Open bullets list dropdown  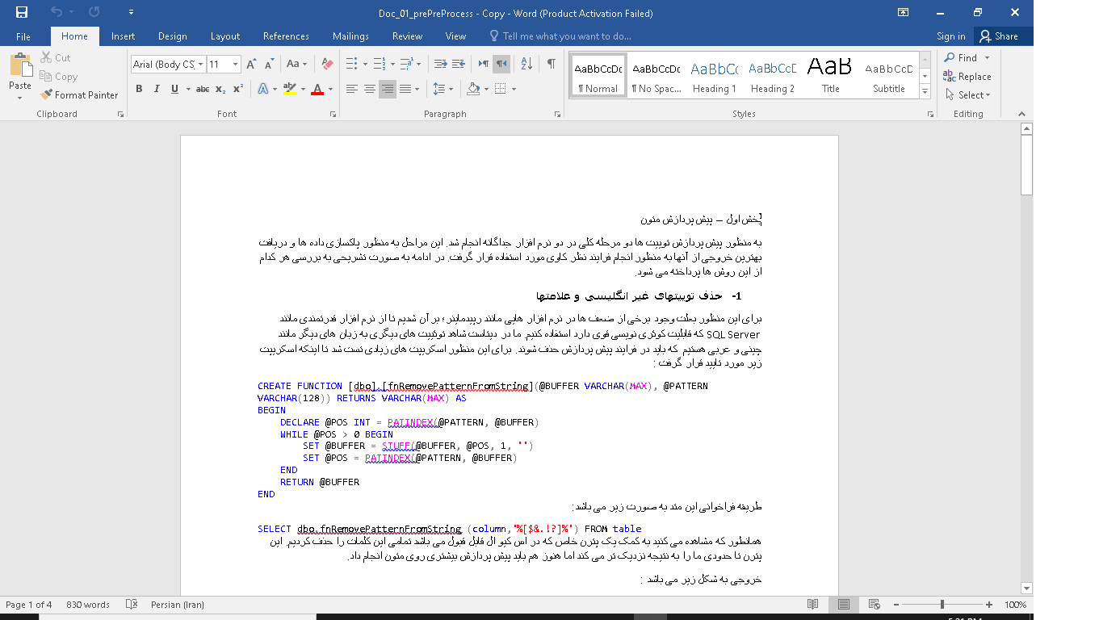click(366, 64)
